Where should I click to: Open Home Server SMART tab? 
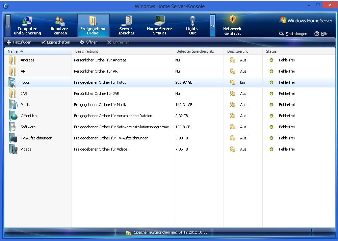(x=159, y=26)
